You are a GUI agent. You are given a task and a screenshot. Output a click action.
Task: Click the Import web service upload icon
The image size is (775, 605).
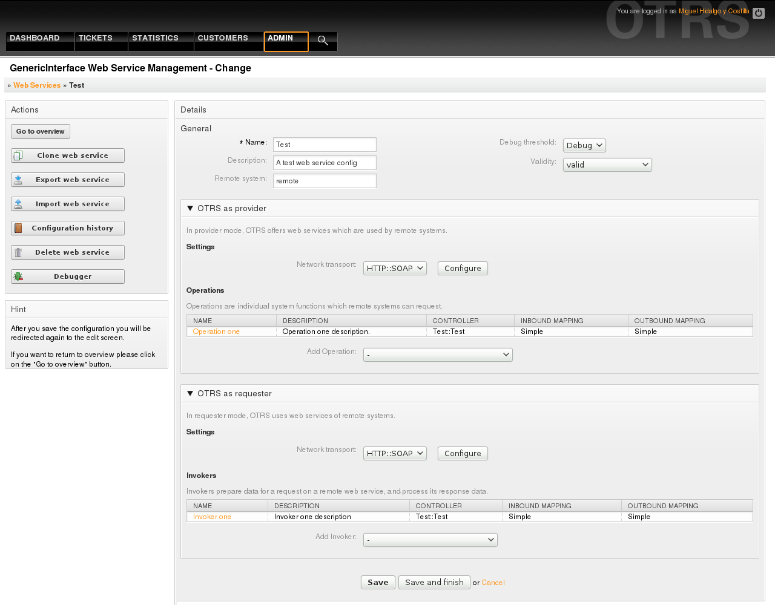pos(18,204)
